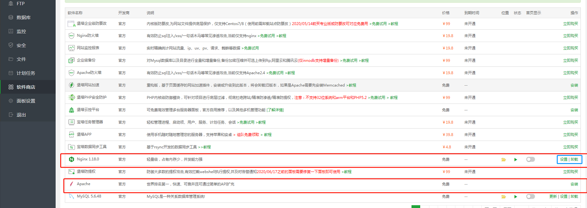
Task: Click the 退出 logout sidebar icon
Action: pos(11,115)
